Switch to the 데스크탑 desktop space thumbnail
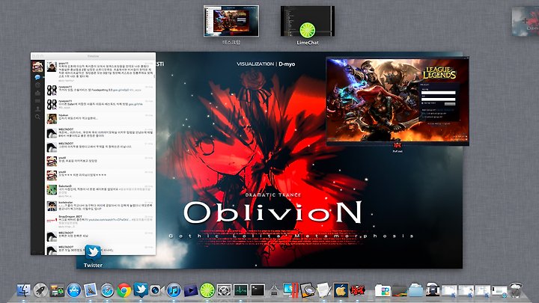The width and height of the screenshot is (539, 303). (231, 21)
